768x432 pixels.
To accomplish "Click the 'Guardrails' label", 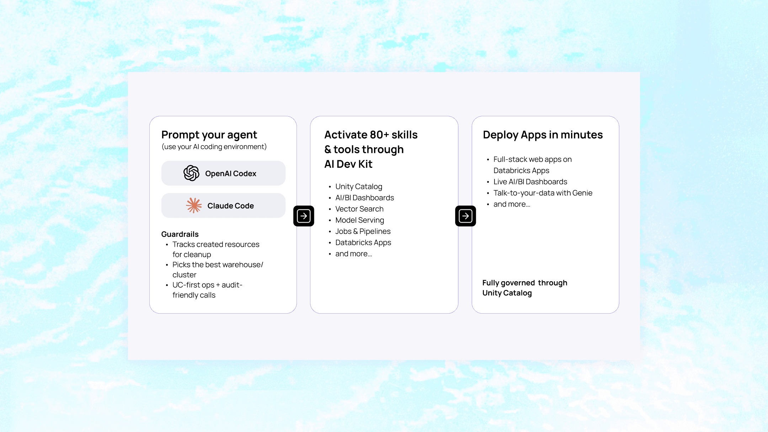I will [180, 234].
